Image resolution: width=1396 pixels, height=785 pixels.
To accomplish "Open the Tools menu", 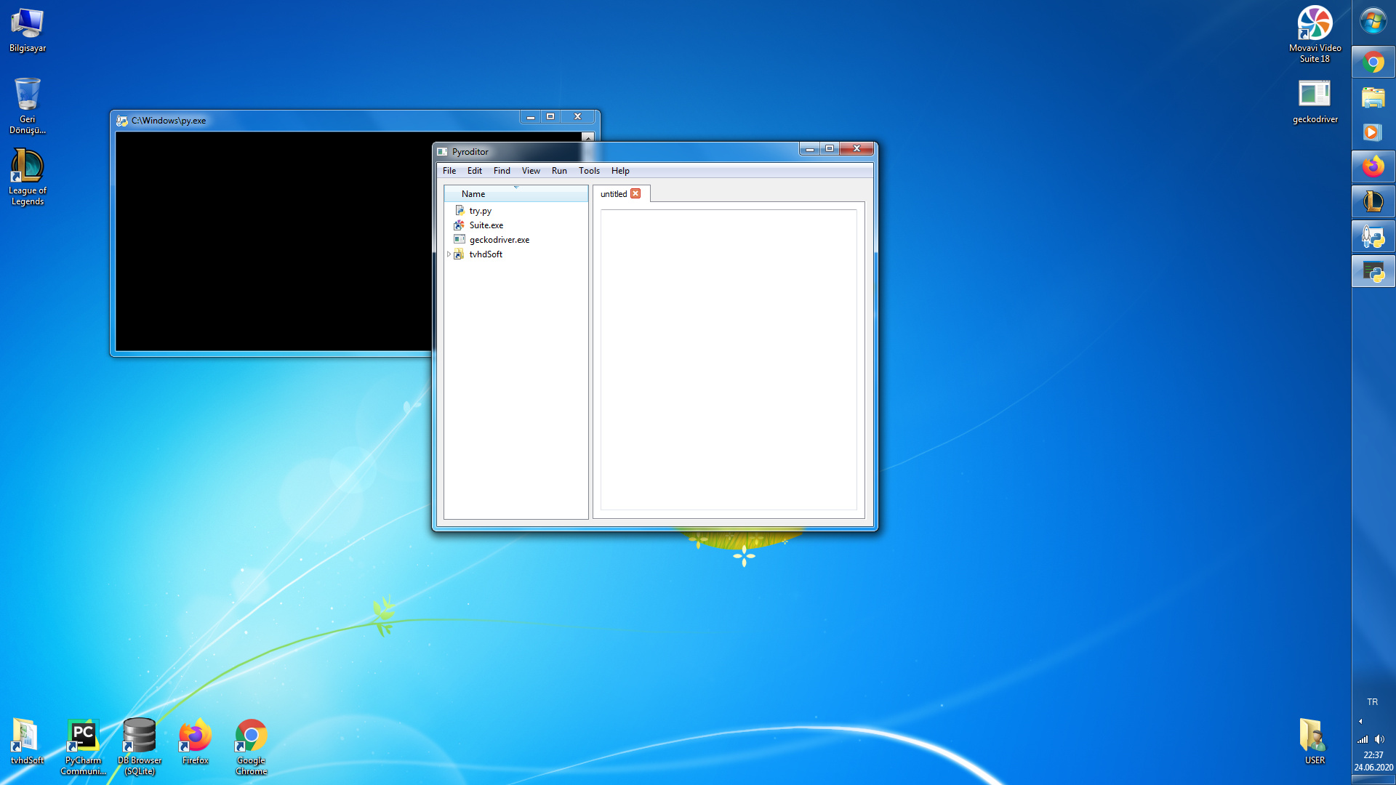I will pyautogui.click(x=589, y=171).
